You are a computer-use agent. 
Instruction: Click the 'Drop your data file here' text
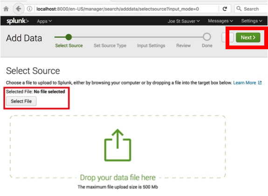click(118, 177)
